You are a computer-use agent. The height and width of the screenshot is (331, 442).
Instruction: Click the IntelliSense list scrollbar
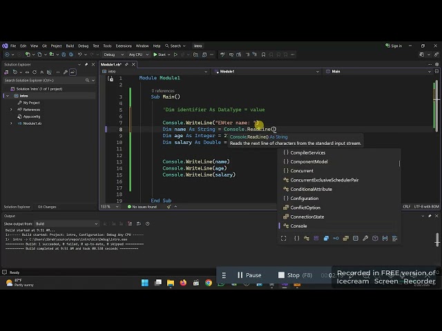[399, 163]
